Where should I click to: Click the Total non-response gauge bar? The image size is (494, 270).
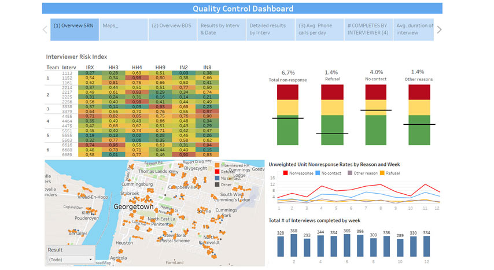292,114
